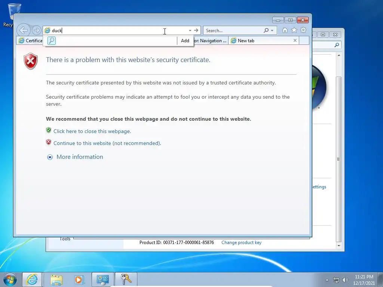
Task: Maximize the background System window
Action: pyautogui.click(x=323, y=35)
